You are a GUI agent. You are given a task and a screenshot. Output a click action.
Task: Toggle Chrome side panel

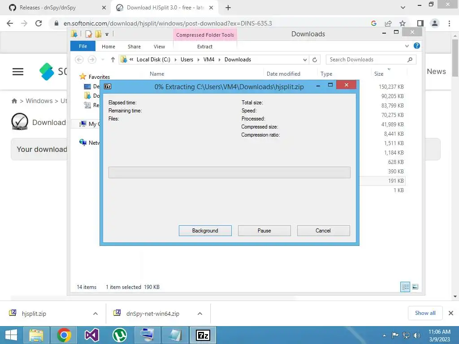click(420, 23)
